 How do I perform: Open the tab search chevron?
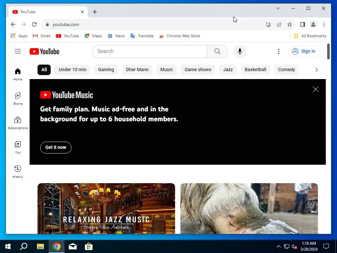pos(278,8)
